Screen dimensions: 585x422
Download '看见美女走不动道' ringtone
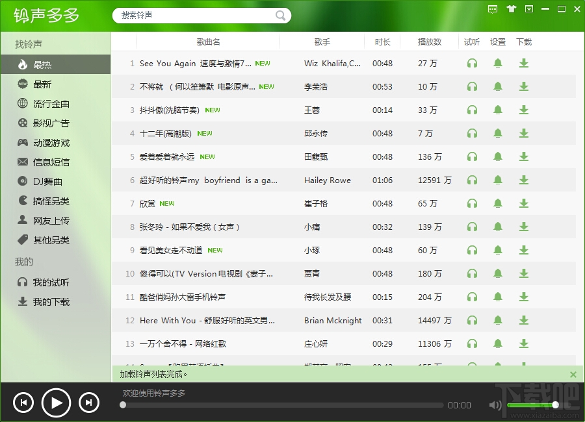click(x=524, y=250)
